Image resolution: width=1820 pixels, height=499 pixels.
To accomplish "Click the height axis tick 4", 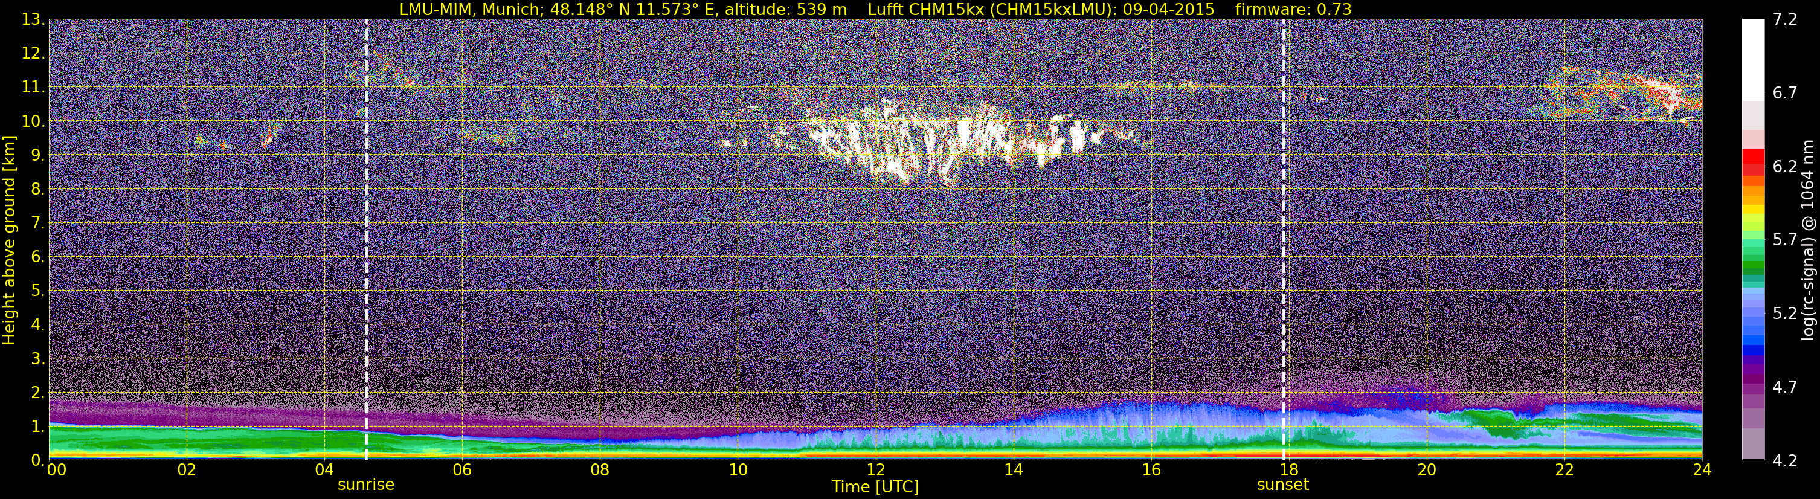I will (x=38, y=324).
